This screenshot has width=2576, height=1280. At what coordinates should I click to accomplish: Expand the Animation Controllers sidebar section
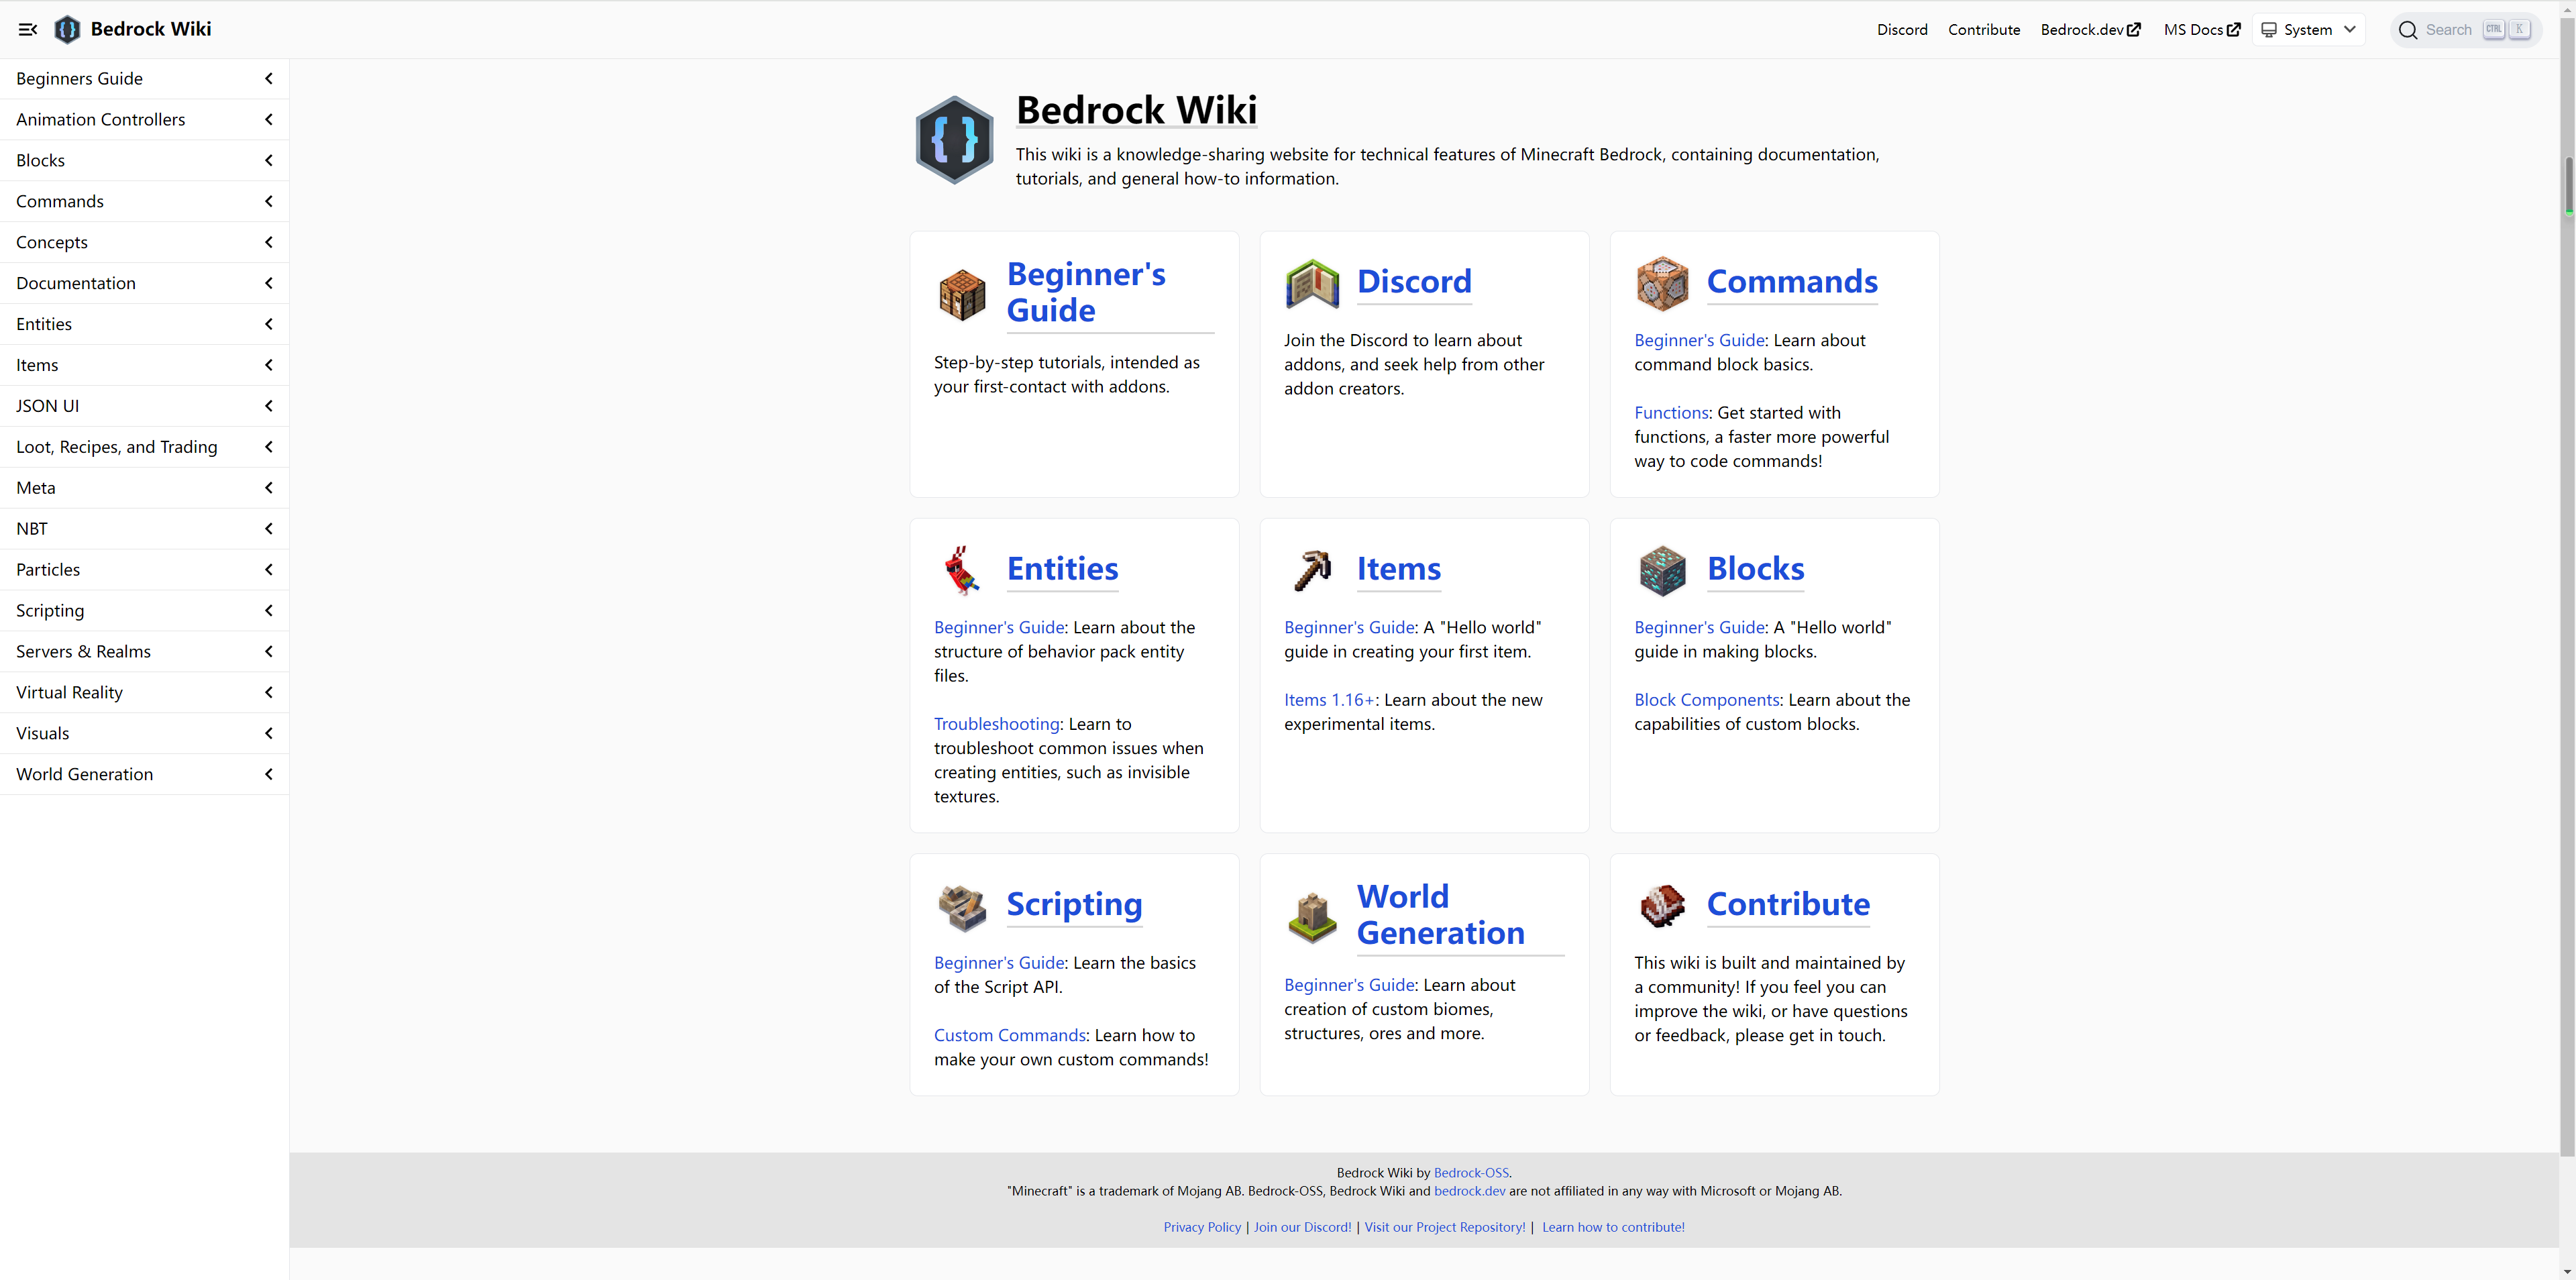point(144,119)
